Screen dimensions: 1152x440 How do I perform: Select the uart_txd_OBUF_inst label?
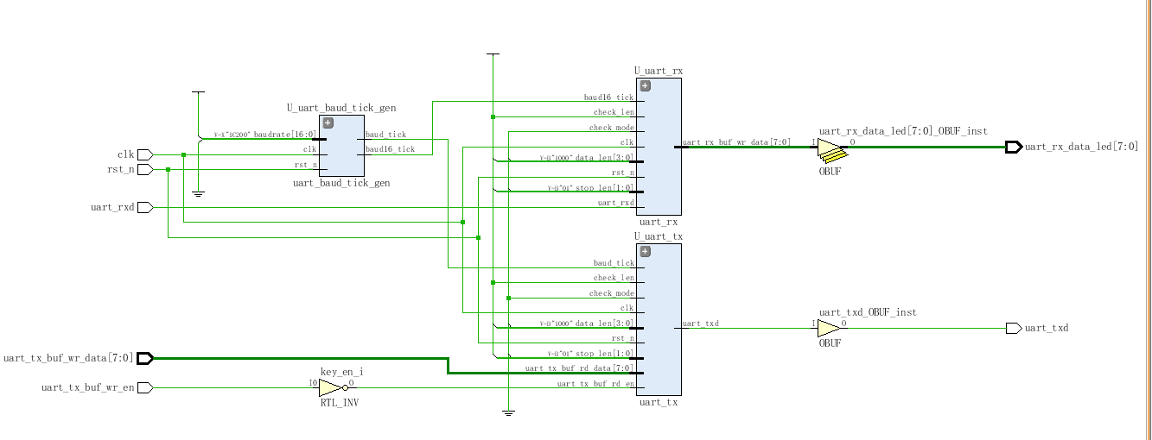pos(868,312)
